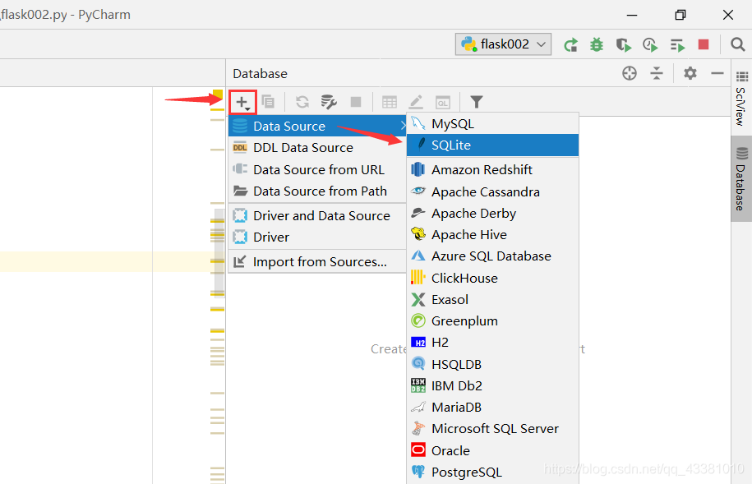Click the Duplicate data source icon

tap(268, 102)
